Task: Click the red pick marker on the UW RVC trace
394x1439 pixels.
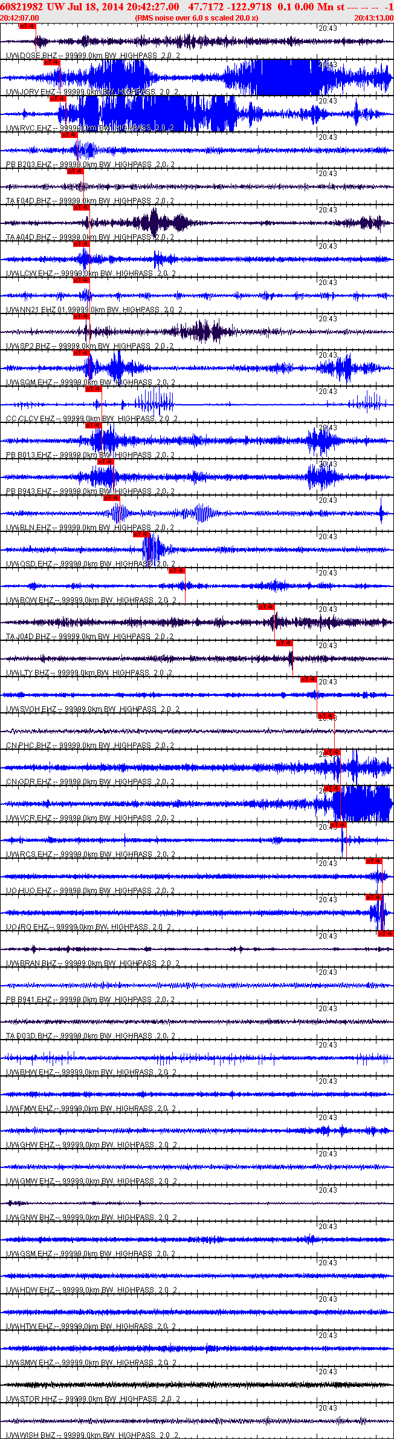Action: pos(57,99)
